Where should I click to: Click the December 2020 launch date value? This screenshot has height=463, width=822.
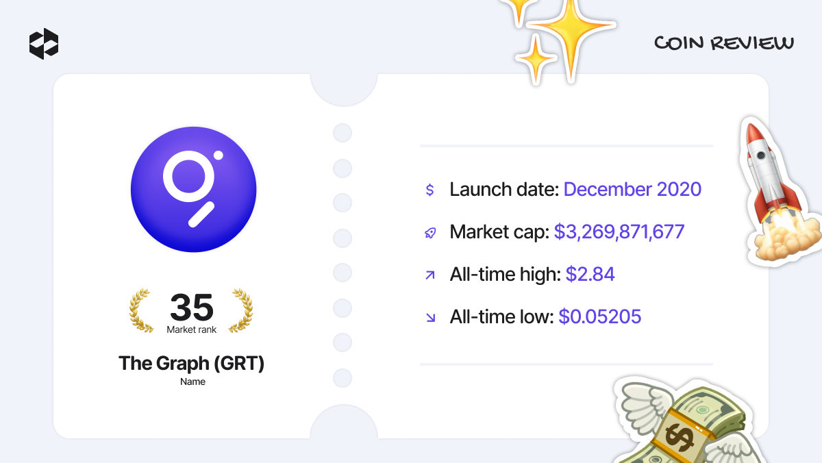click(632, 189)
